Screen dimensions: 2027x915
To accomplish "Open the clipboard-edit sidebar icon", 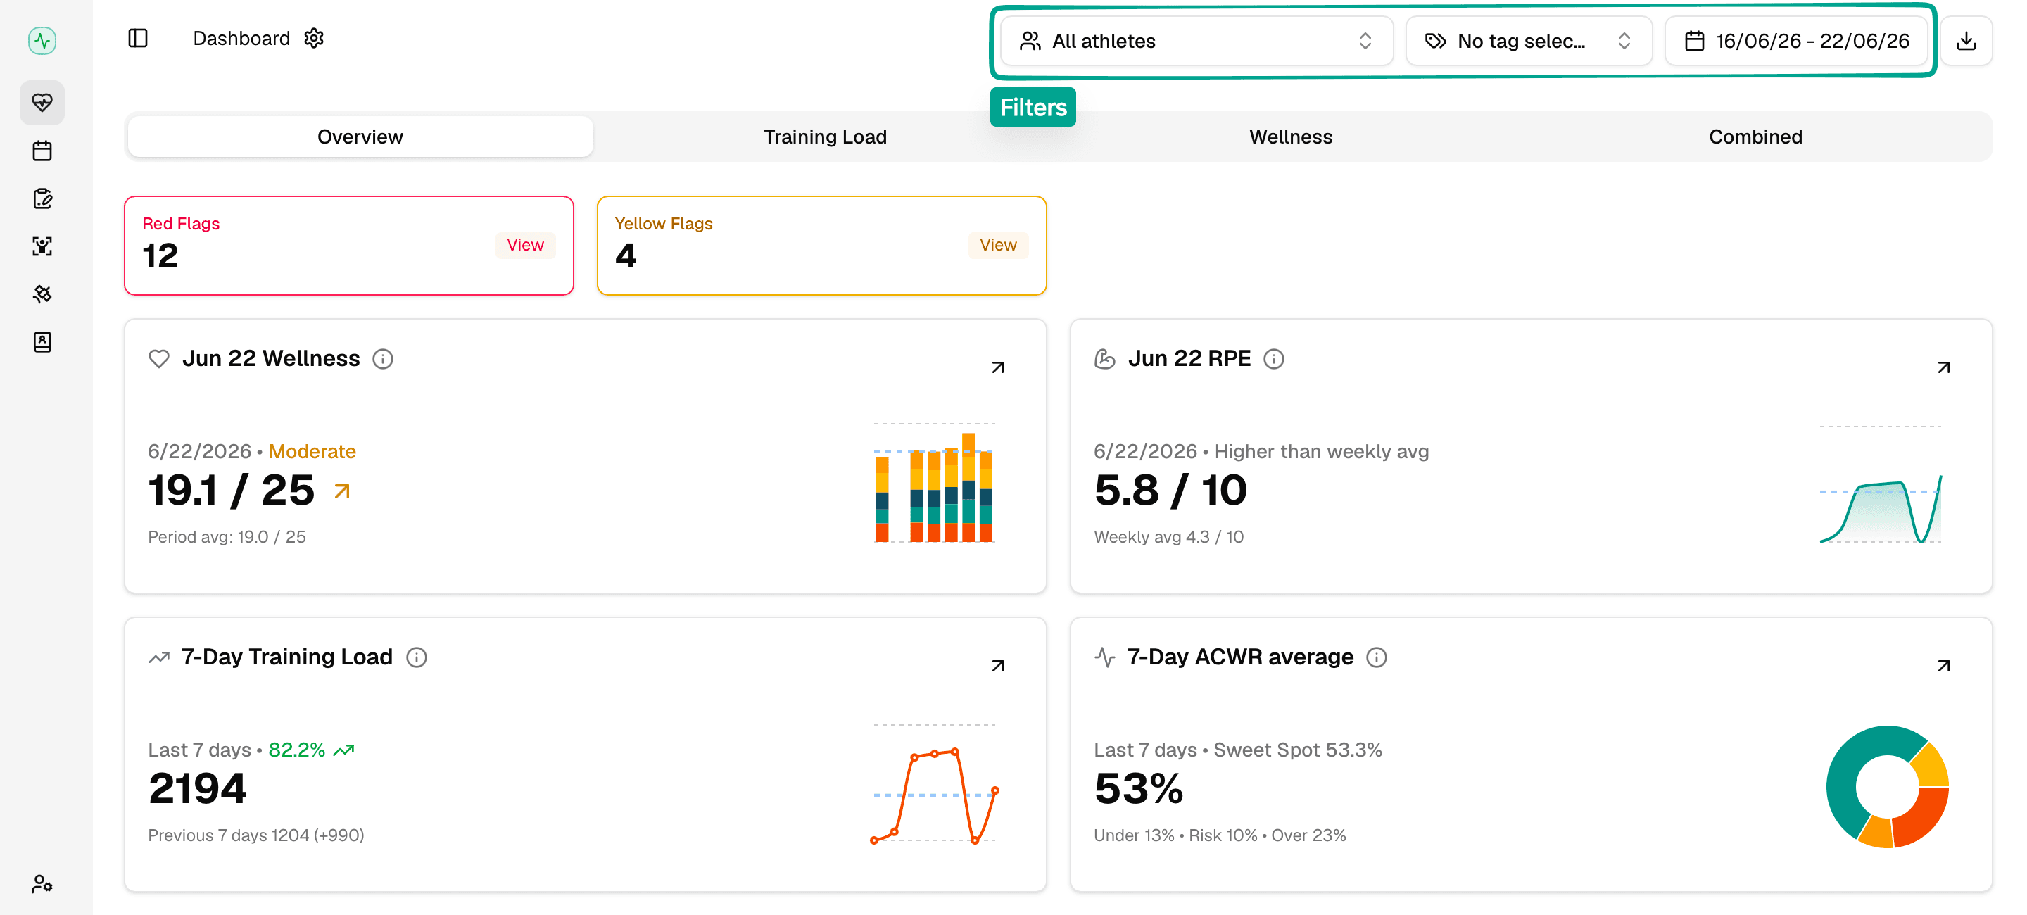I will (x=42, y=198).
